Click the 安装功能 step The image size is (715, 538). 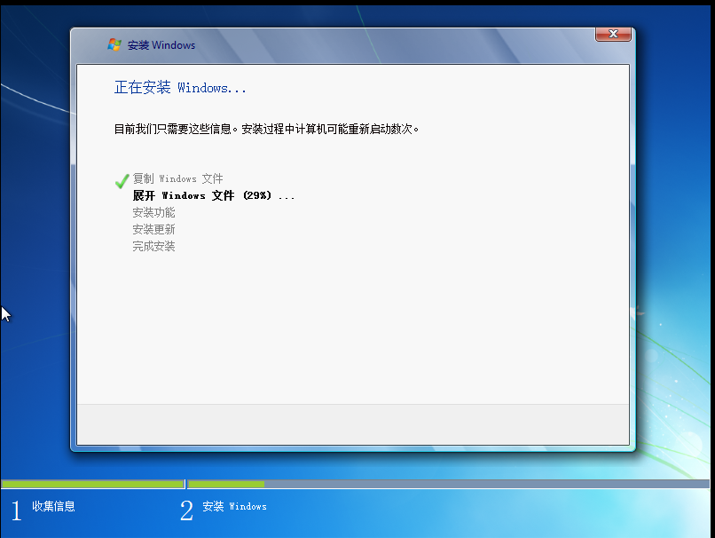pyautogui.click(x=153, y=213)
